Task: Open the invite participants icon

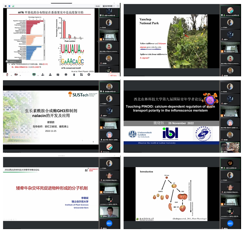Action: 43,75
